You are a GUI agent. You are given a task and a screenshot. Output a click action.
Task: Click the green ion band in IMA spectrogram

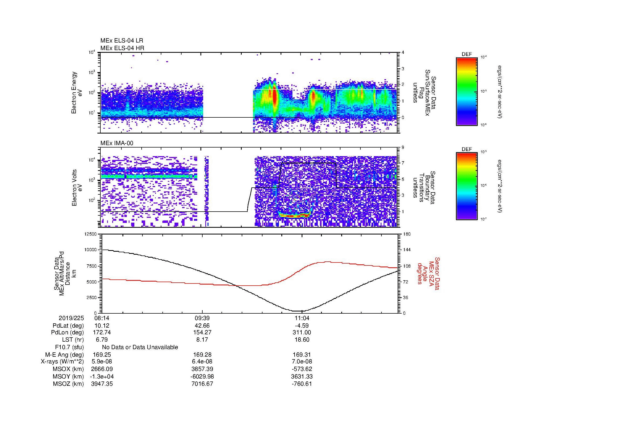pos(148,177)
